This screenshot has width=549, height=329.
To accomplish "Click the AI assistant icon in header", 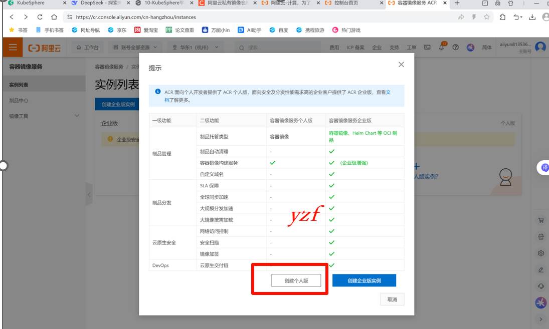I will [471, 47].
